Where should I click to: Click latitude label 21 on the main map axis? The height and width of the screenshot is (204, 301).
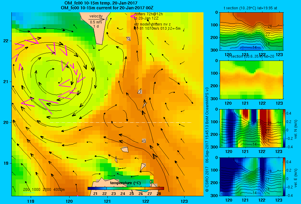[x=6, y=82]
